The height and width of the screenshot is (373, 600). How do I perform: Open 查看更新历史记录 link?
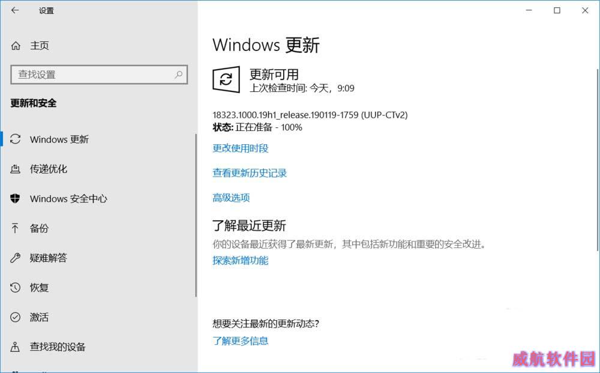(x=250, y=173)
